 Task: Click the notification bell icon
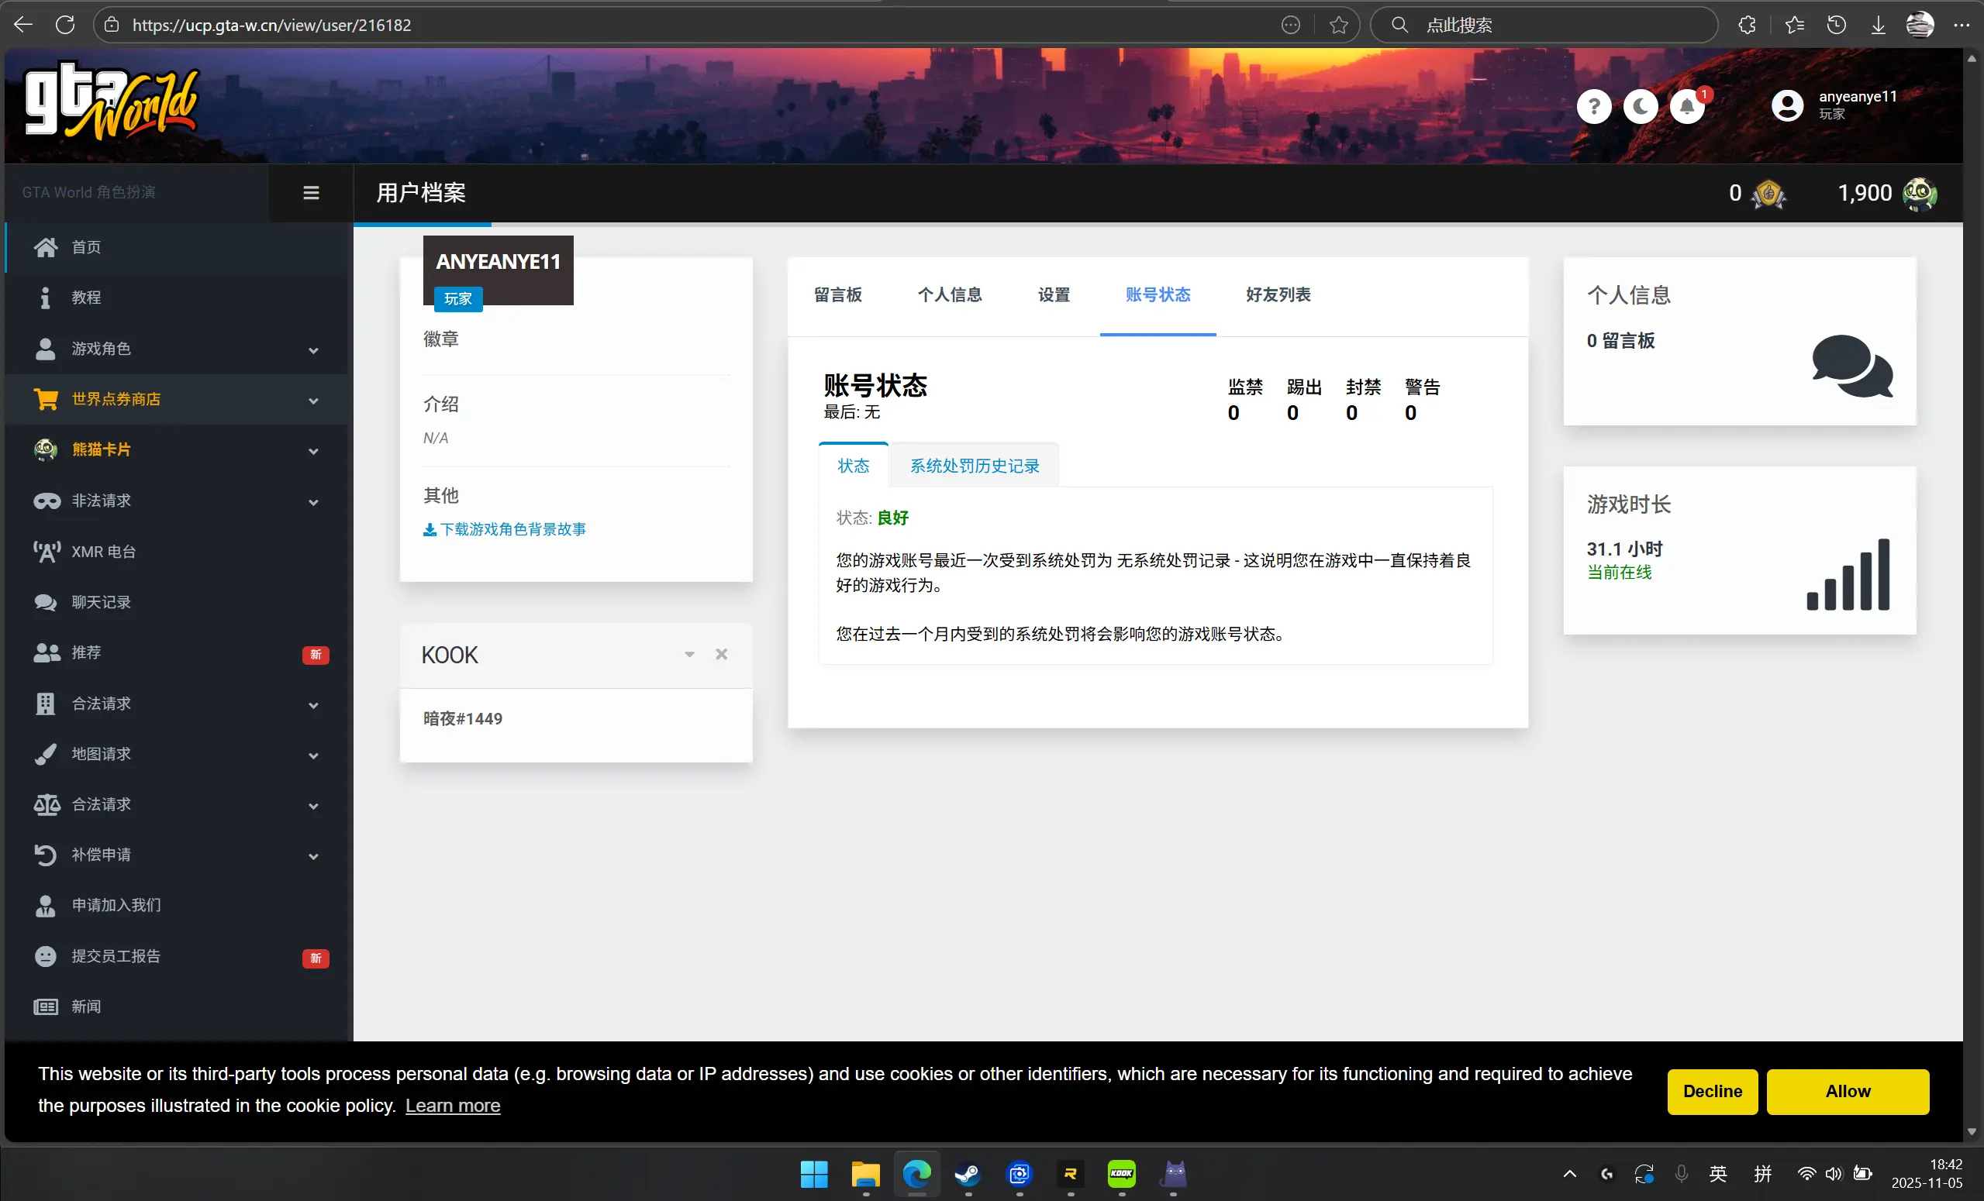[1687, 107]
